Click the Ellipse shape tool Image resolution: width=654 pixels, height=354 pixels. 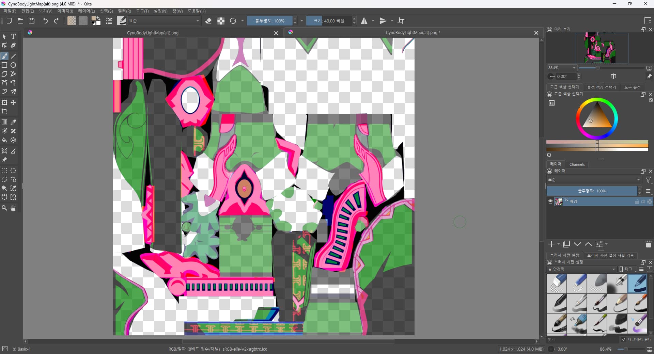(x=13, y=65)
